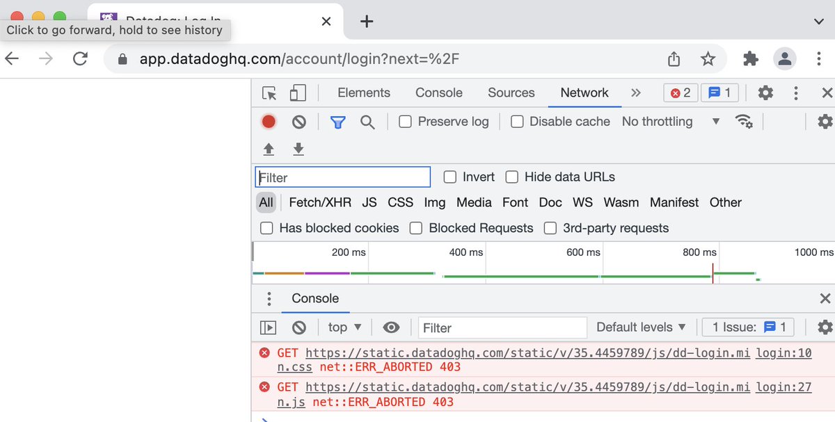
Task: Close the Datadog Log In tab
Action: 326,22
